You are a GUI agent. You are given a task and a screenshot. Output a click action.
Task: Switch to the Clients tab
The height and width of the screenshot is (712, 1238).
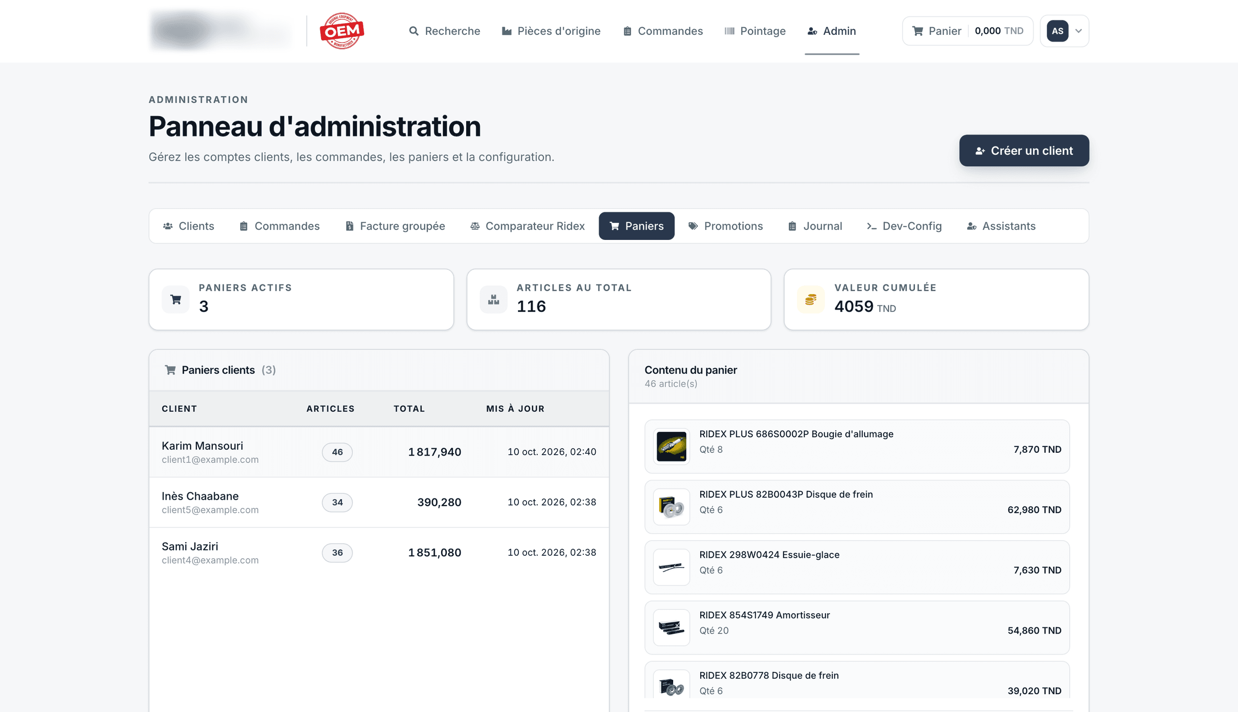coord(189,226)
